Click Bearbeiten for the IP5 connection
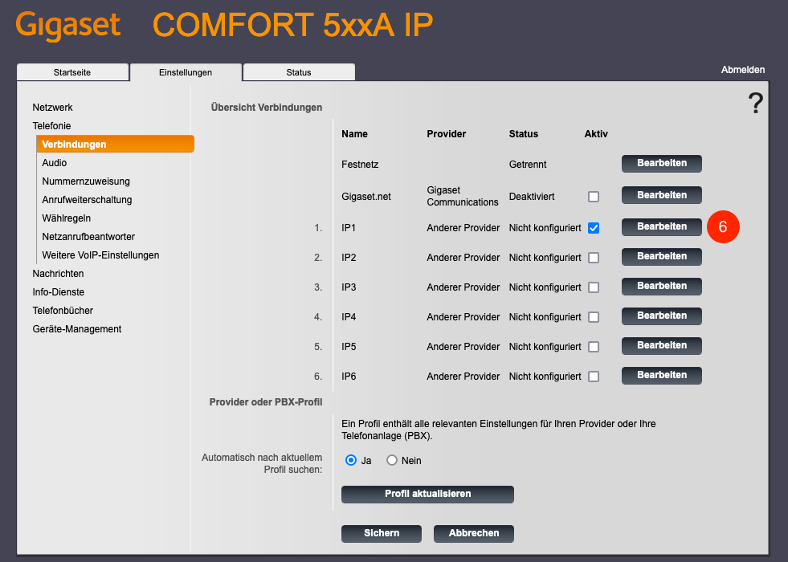The image size is (788, 562). pos(661,345)
